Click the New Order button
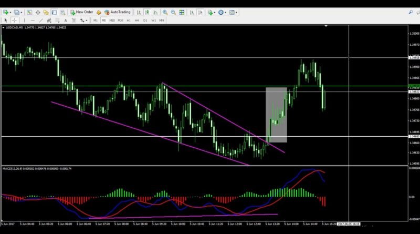This screenshot has height=234, width=420. point(81,12)
